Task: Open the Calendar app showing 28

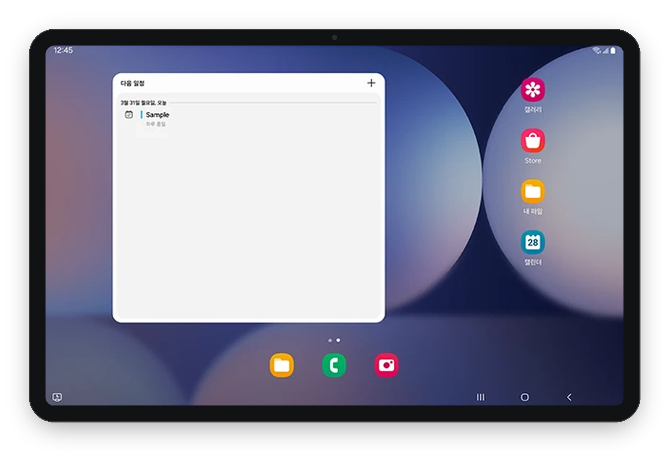Action: [x=532, y=242]
